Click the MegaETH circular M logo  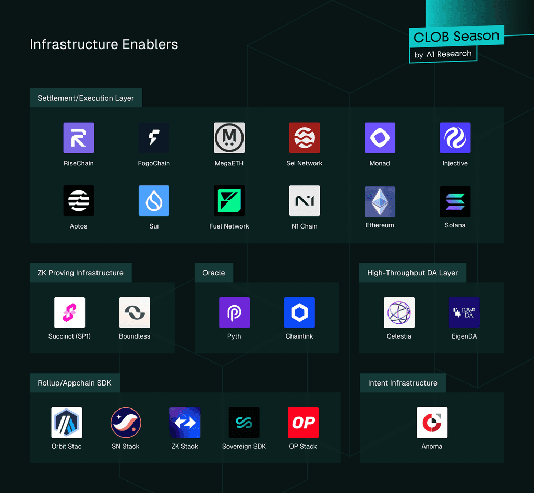point(229,138)
